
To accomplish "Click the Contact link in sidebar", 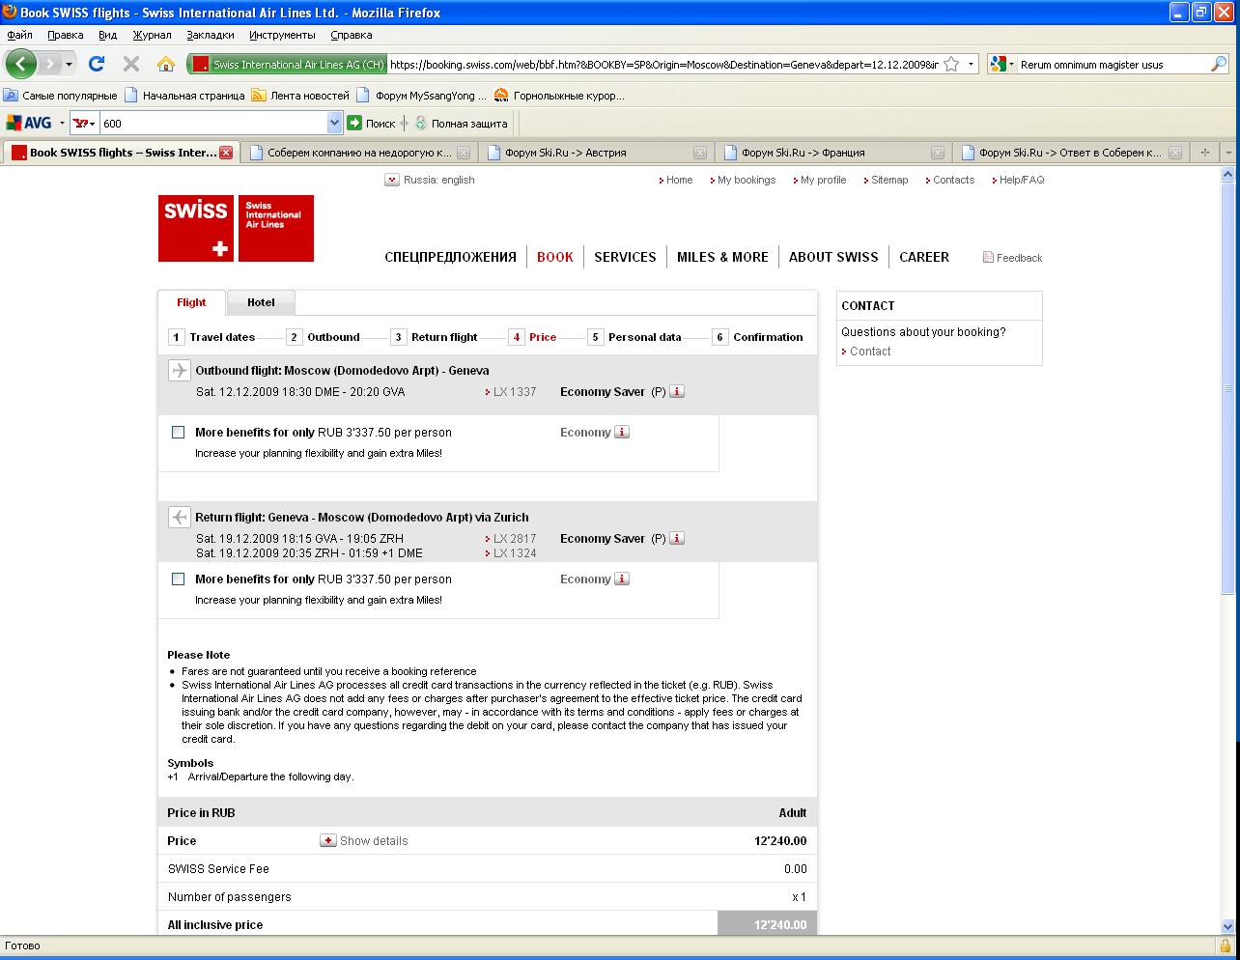I will tap(870, 351).
